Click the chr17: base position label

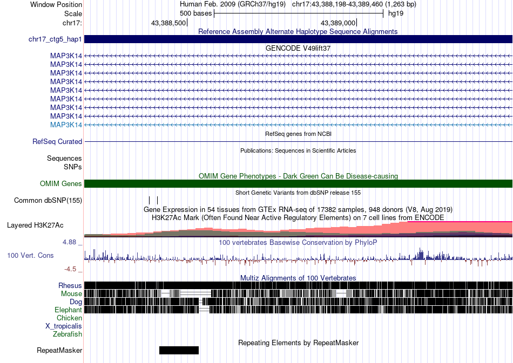click(72, 23)
